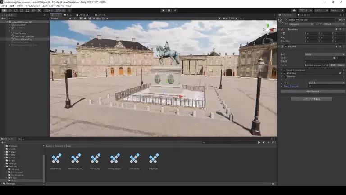346x195 pixels.
Task: Open Exposure mode dropdown
Action: 326,83
